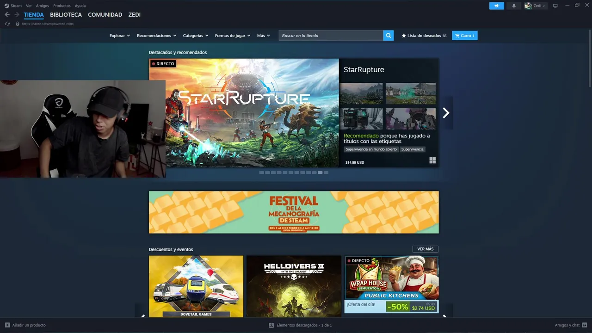Click the Buscar en la tienda field

pyautogui.click(x=331, y=36)
